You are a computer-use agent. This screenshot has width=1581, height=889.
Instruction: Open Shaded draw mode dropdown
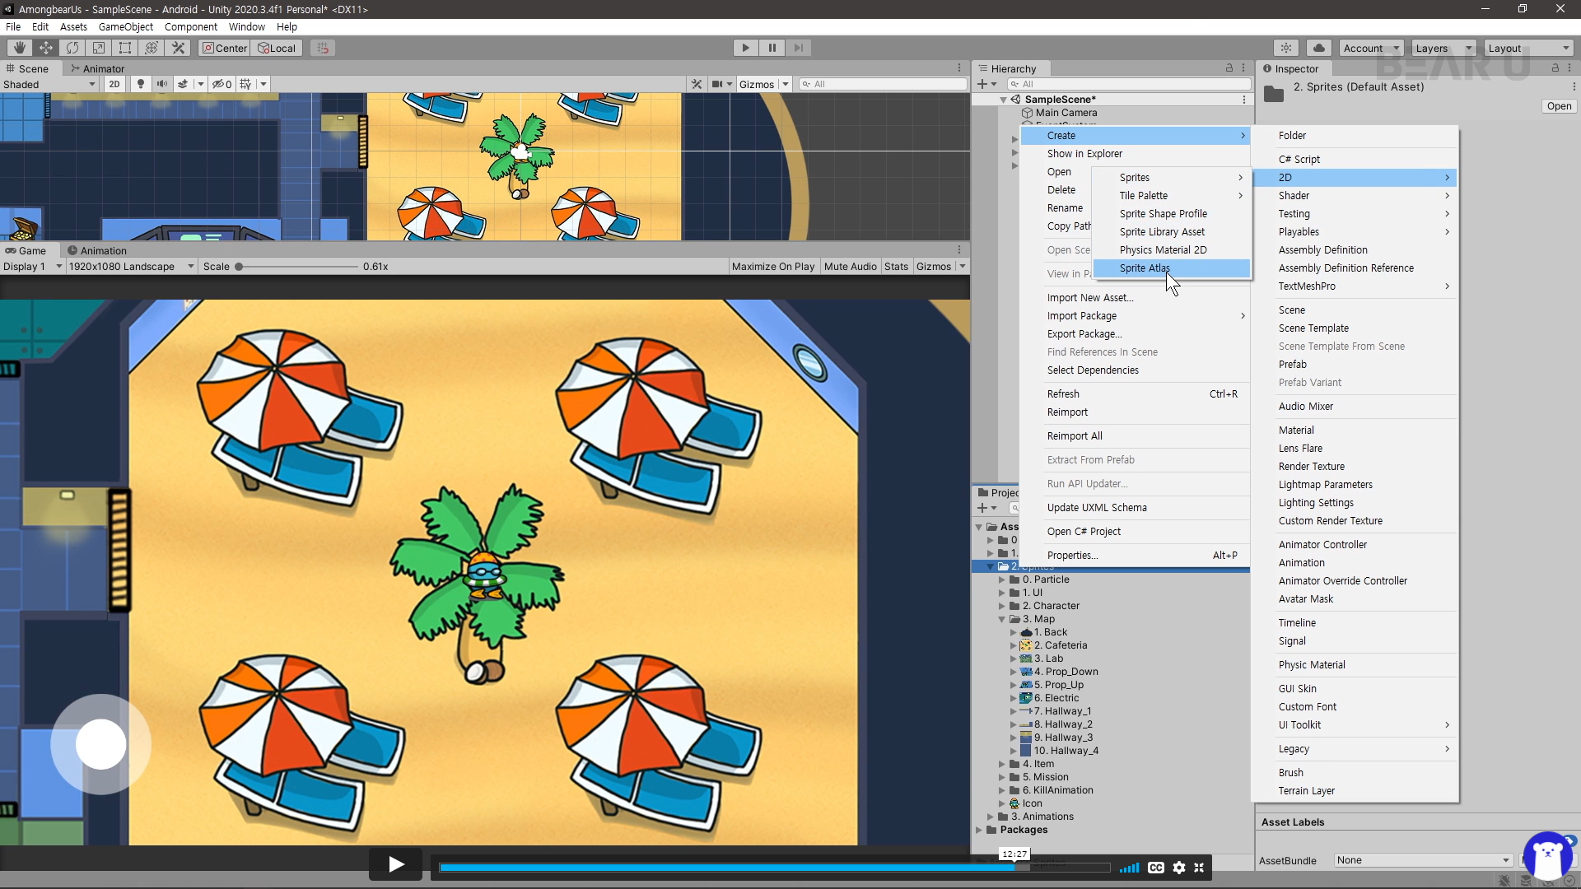pyautogui.click(x=49, y=84)
